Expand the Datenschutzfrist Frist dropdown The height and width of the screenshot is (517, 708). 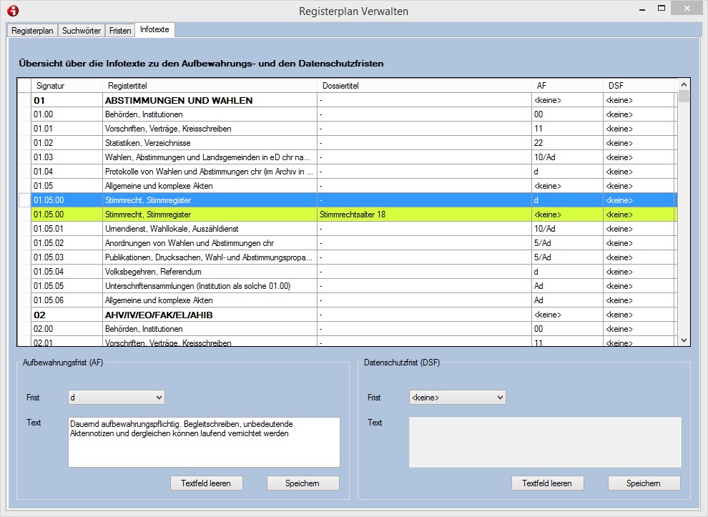click(x=457, y=398)
